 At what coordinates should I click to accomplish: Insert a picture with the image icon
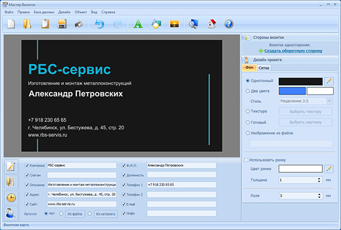[174, 24]
